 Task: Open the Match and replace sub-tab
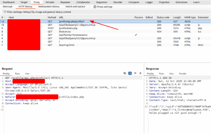point(75,7)
